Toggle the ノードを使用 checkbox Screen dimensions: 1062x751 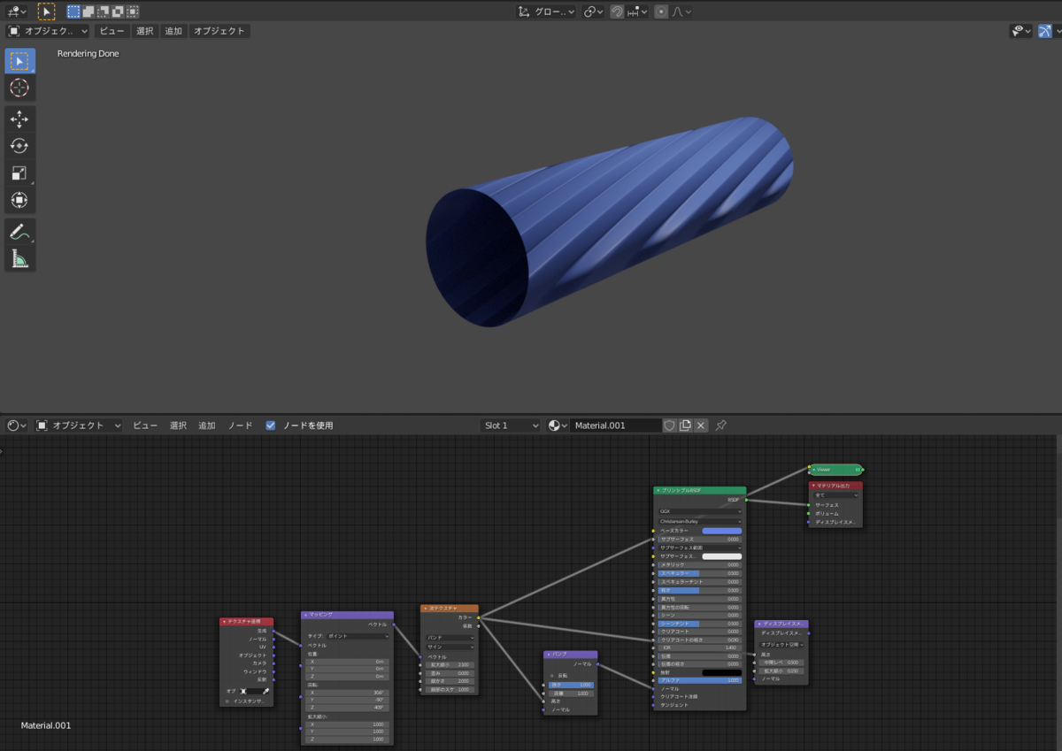point(271,425)
